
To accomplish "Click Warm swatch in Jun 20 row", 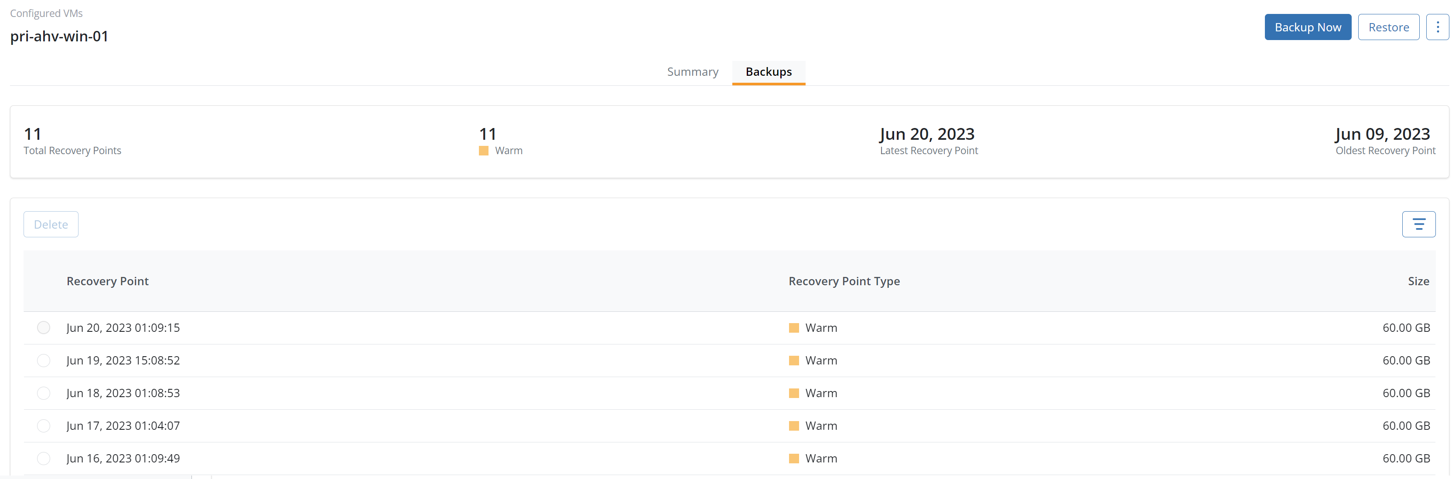I will pos(794,328).
